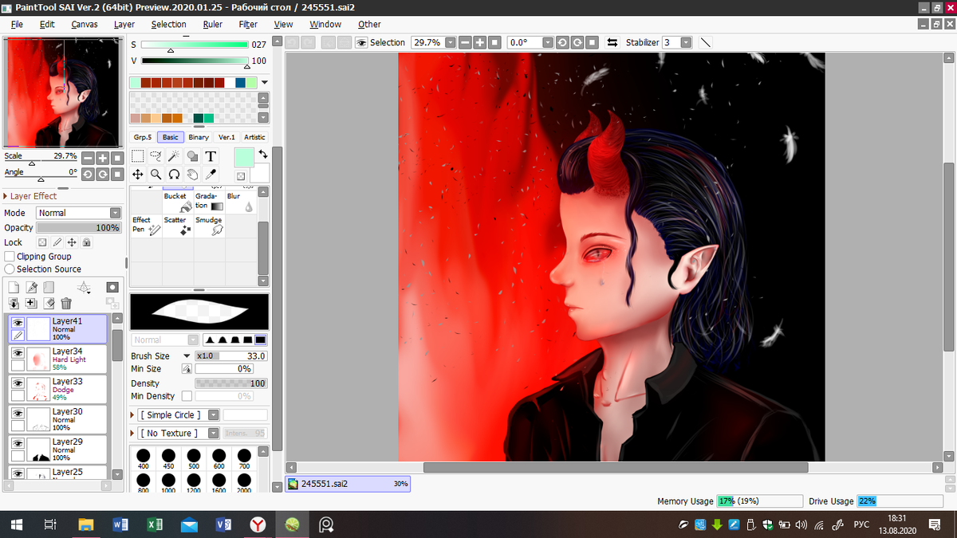Select the Eyedropper color picker tool
957x538 pixels.
(x=211, y=174)
